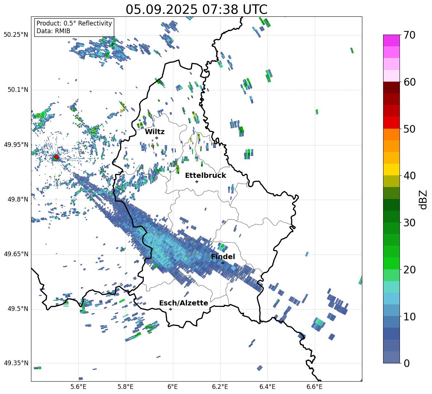Screen dimensions: 432x394
Task: Click the Ettelbruck city label
Action: tap(205, 176)
